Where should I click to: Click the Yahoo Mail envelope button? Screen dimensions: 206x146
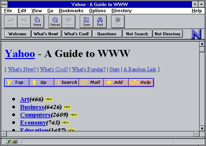click(x=91, y=83)
